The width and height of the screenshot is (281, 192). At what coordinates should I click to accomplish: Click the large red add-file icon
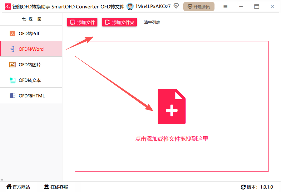(x=171, y=106)
